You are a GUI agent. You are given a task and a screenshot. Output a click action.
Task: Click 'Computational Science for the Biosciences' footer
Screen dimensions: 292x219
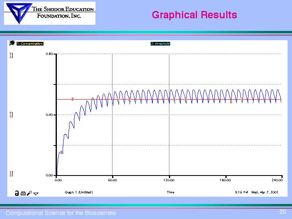61,213
